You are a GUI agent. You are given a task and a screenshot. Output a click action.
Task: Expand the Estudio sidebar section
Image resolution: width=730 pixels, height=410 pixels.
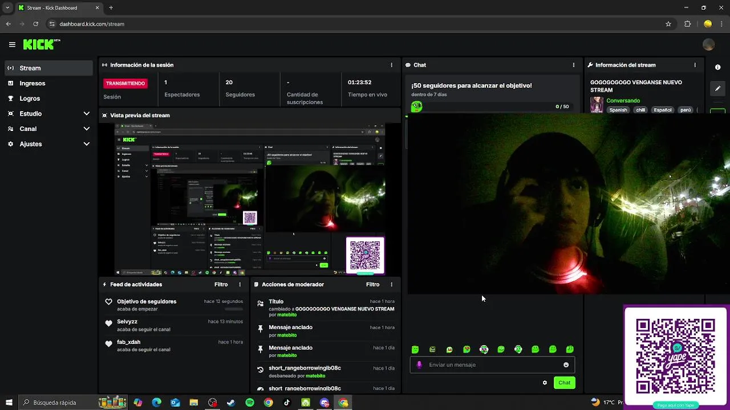click(x=48, y=113)
